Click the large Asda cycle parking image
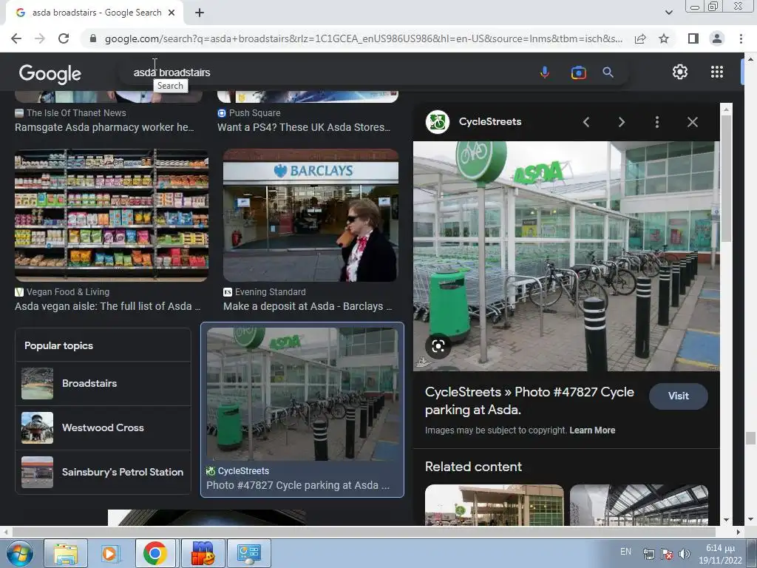Image resolution: width=757 pixels, height=568 pixels. coord(566,256)
